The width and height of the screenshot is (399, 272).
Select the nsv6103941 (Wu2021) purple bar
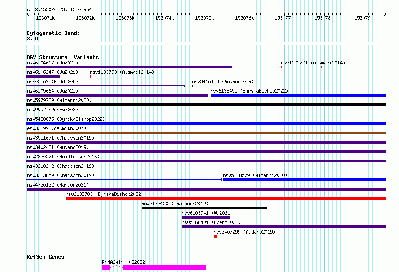click(206, 217)
